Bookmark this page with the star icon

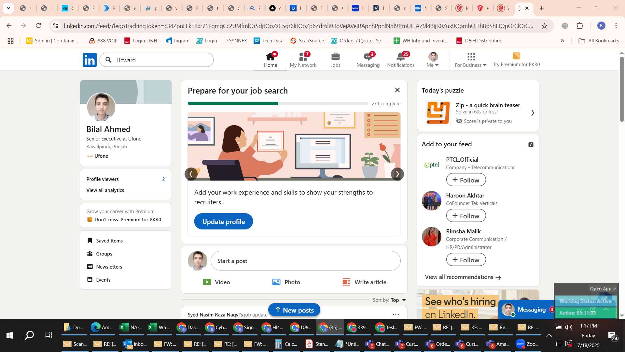pyautogui.click(x=544, y=26)
